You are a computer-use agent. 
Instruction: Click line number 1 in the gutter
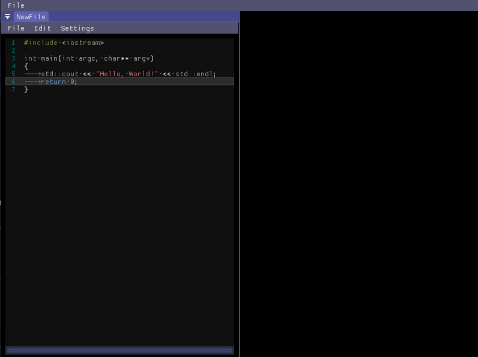click(x=13, y=43)
